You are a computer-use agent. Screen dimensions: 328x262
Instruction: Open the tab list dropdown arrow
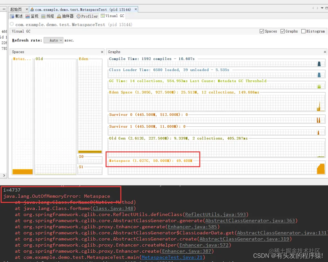322,8
